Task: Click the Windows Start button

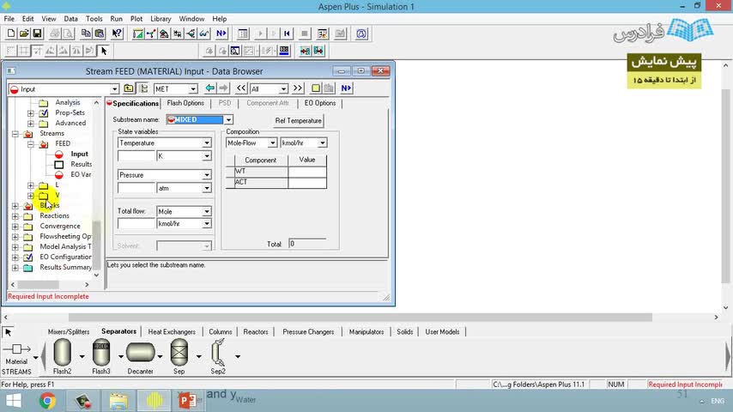Action: (13, 401)
